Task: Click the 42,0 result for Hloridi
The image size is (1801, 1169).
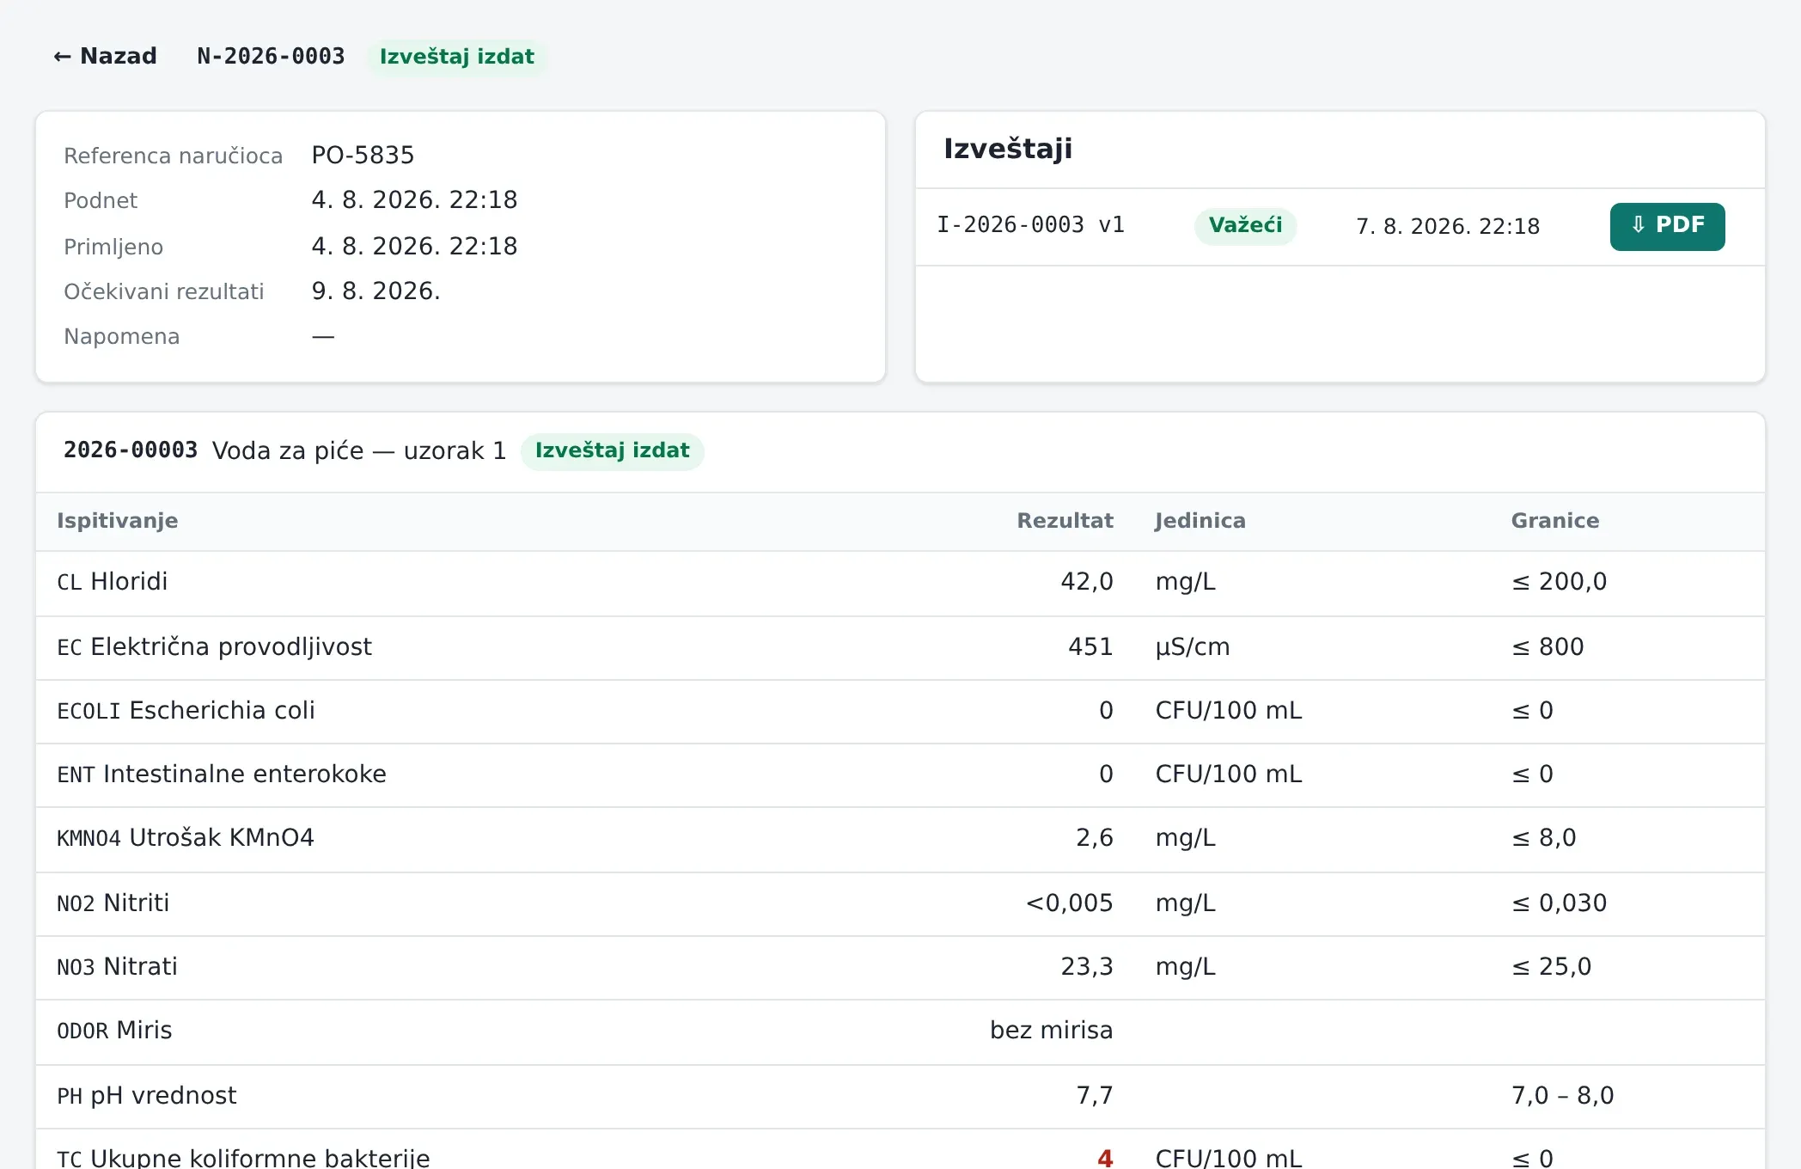Action: coord(1086,582)
